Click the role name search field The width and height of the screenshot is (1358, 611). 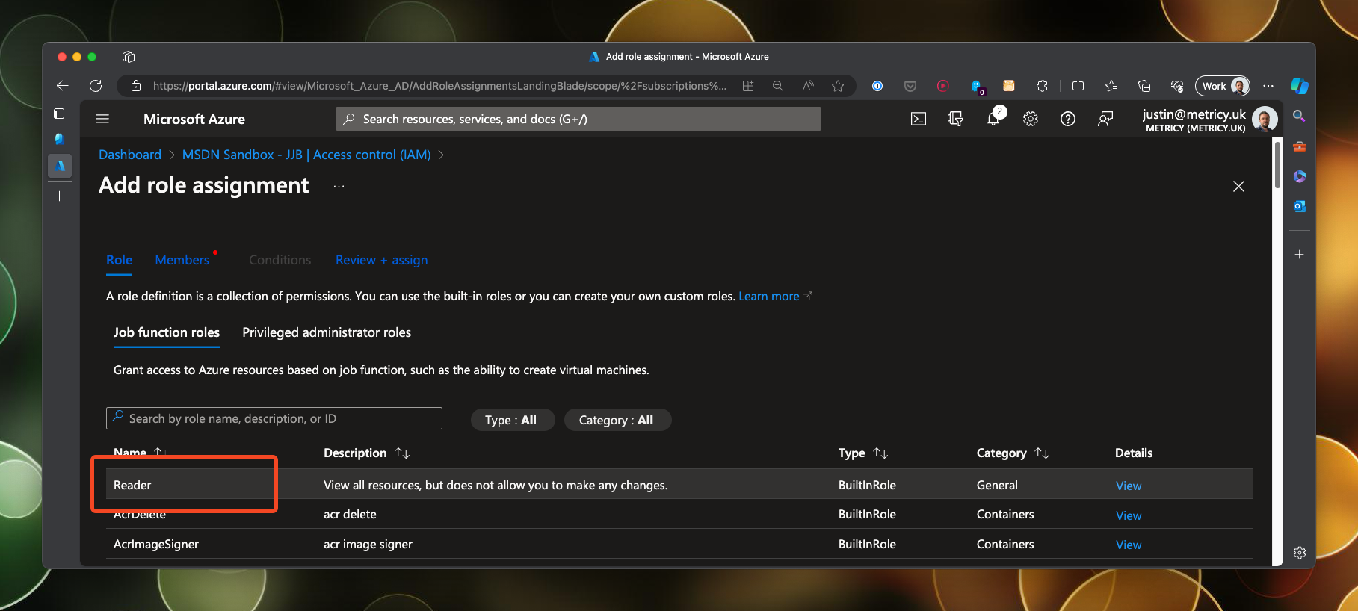click(x=274, y=418)
